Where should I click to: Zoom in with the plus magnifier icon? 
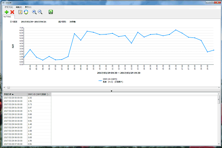click(x=34, y=12)
